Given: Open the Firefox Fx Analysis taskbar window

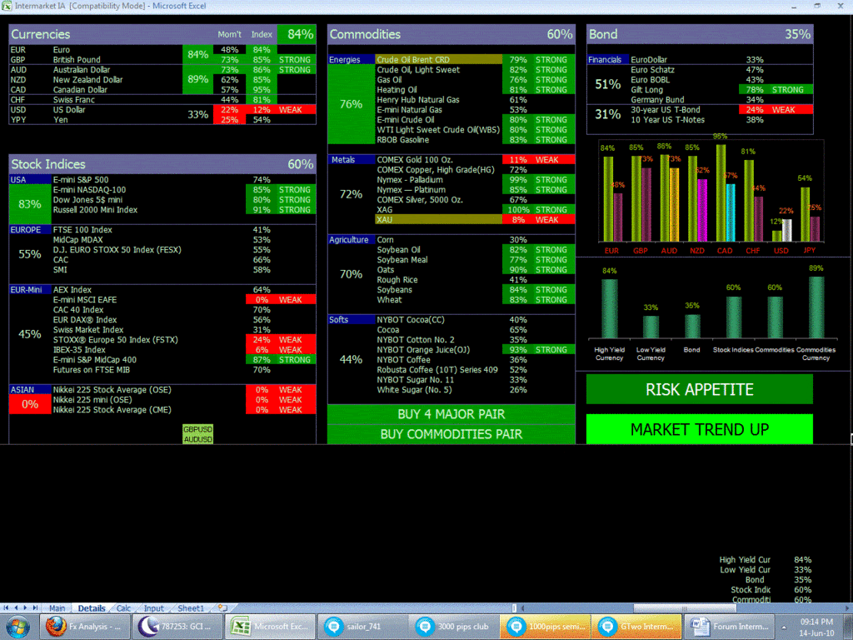Looking at the screenshot, I should coord(86,627).
